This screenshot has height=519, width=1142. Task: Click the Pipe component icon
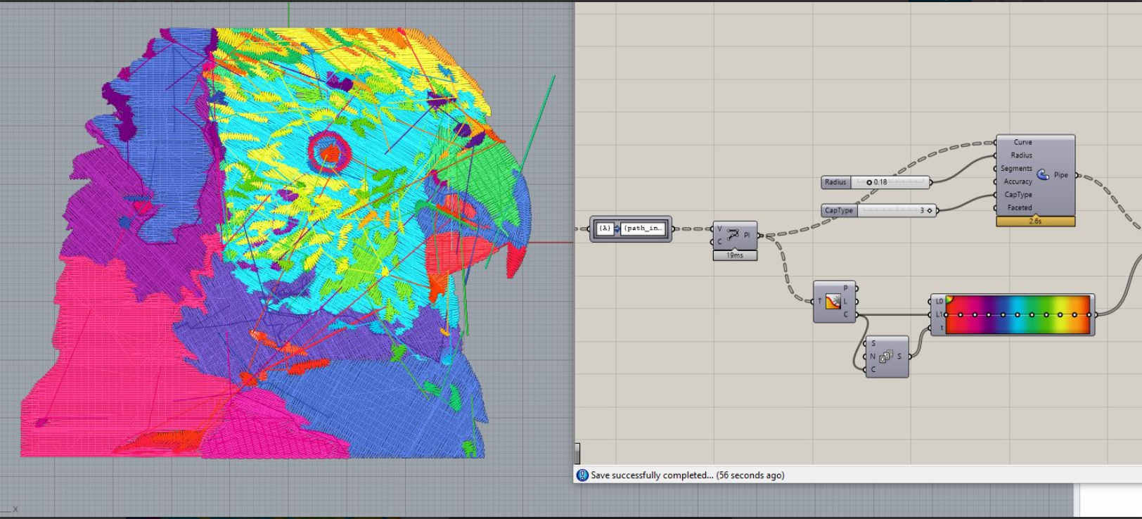coord(1043,174)
